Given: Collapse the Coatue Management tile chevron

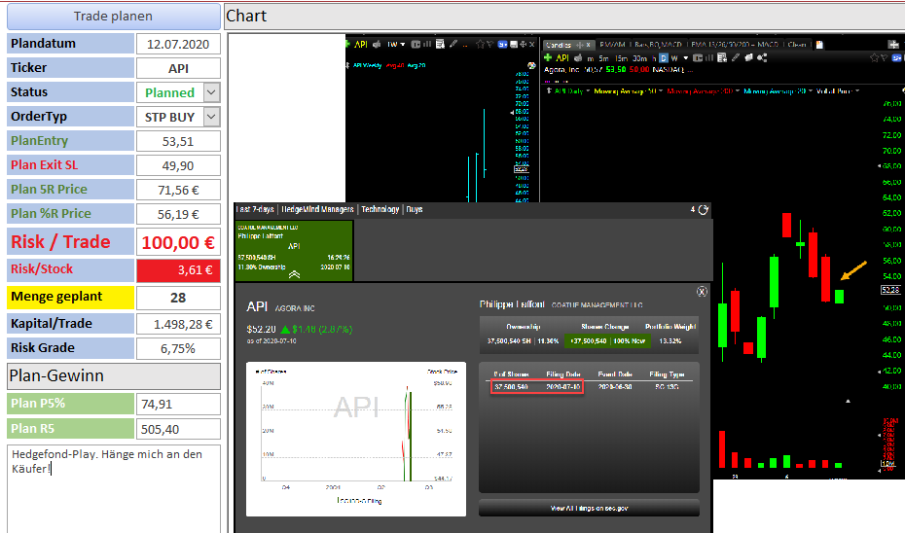Looking at the screenshot, I should (294, 274).
